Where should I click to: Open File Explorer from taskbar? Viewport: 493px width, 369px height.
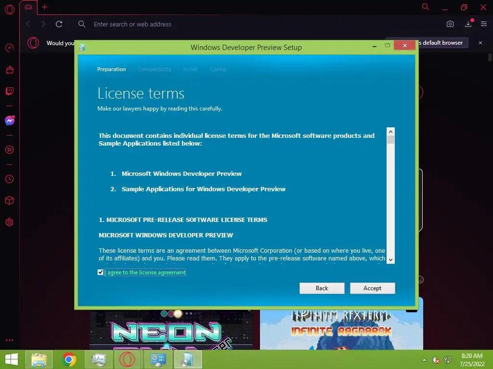(x=39, y=359)
